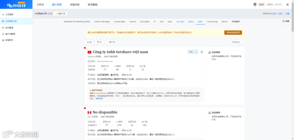Click the 充值 link
This screenshot has width=294, height=140.
[x=280, y=14]
